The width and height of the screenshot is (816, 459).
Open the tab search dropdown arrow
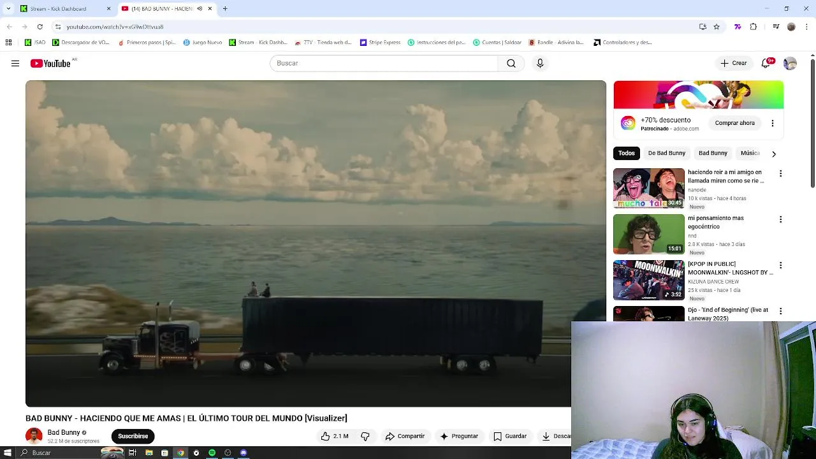pos(8,9)
